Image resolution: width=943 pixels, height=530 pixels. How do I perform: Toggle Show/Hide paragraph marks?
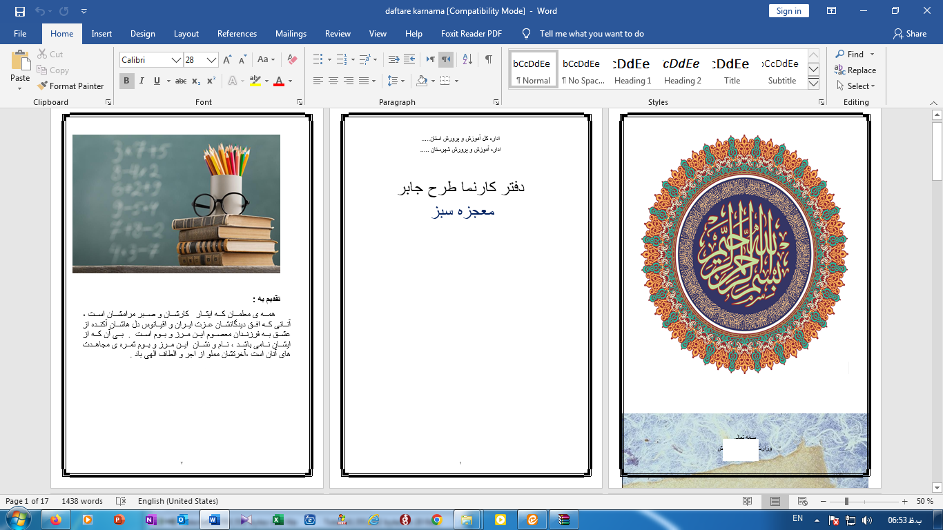click(x=489, y=60)
